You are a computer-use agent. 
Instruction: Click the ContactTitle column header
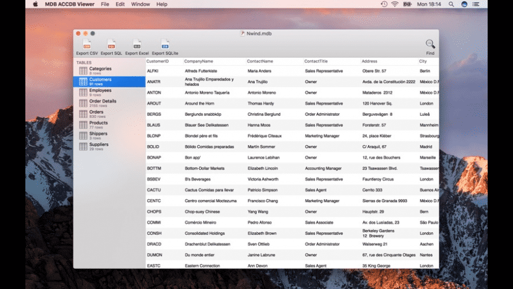[315, 61]
